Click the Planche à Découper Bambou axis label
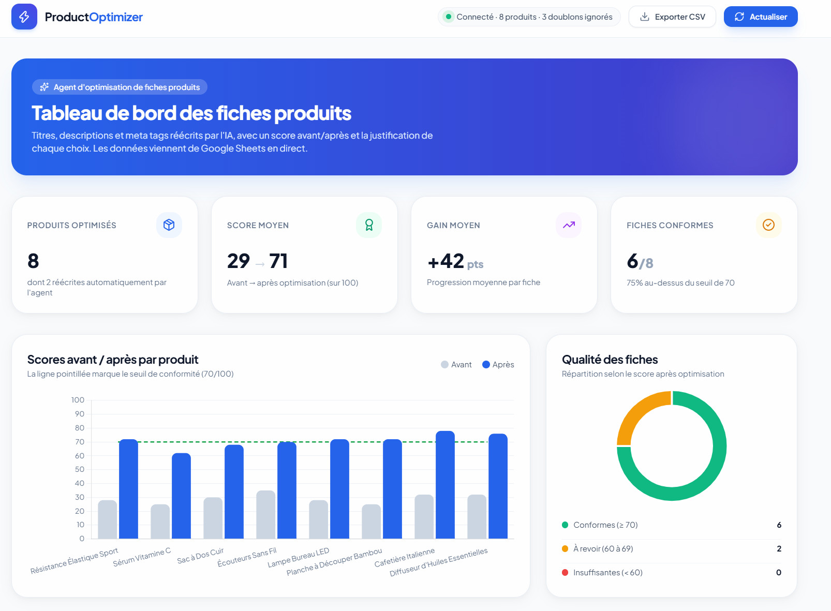The height and width of the screenshot is (611, 831). [334, 562]
